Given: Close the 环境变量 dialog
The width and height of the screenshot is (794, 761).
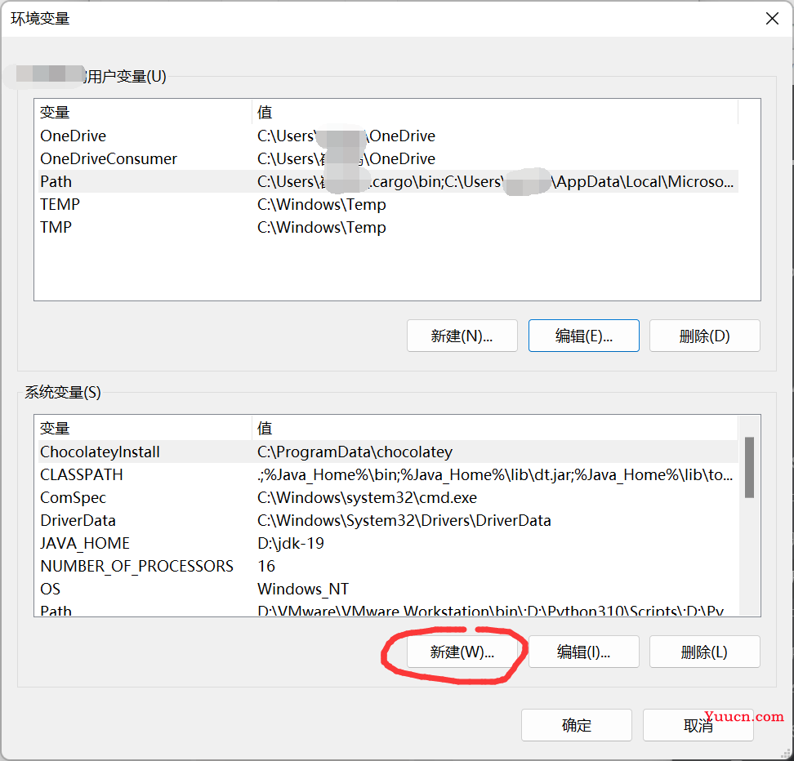Looking at the screenshot, I should (772, 19).
